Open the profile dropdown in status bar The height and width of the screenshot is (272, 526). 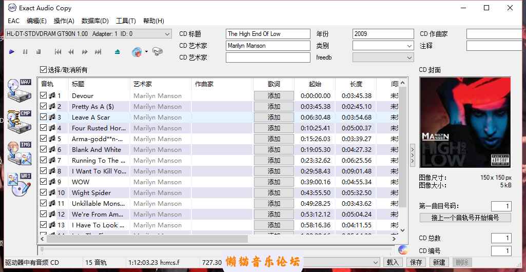(x=376, y=262)
